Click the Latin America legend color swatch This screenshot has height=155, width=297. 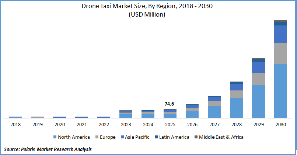tap(156, 137)
